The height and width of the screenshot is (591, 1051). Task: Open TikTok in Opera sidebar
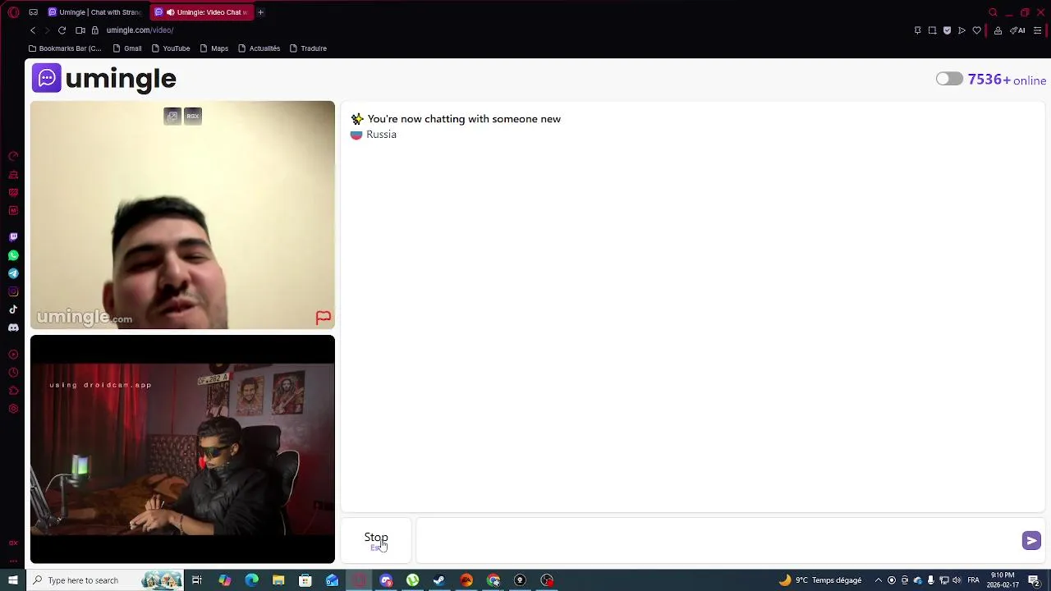pos(13,309)
